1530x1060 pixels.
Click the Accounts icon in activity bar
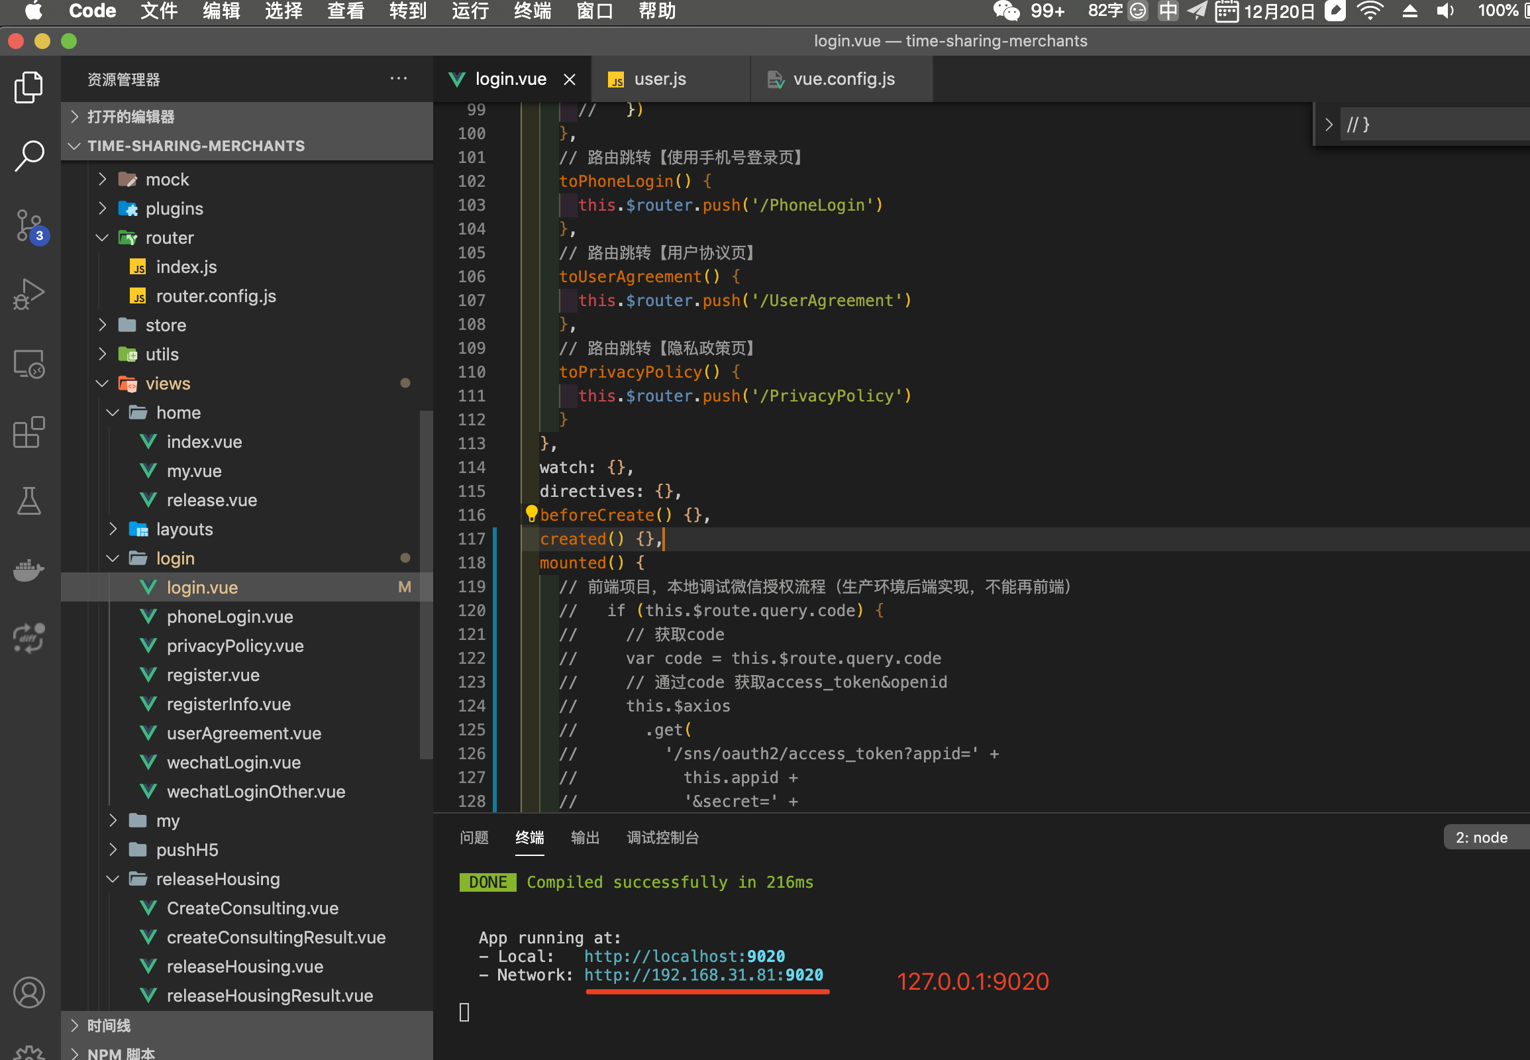(x=29, y=992)
